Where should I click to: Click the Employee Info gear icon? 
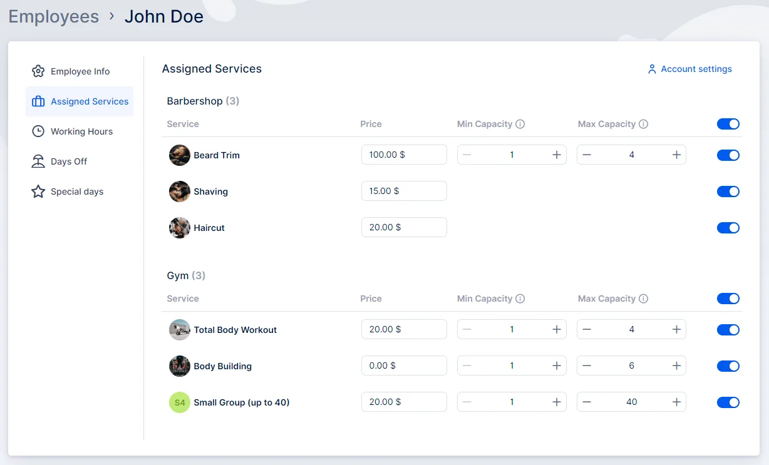(x=38, y=71)
